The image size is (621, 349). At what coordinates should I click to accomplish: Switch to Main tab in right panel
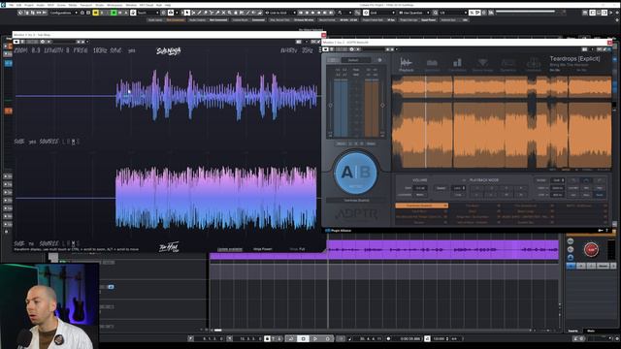tap(591, 331)
